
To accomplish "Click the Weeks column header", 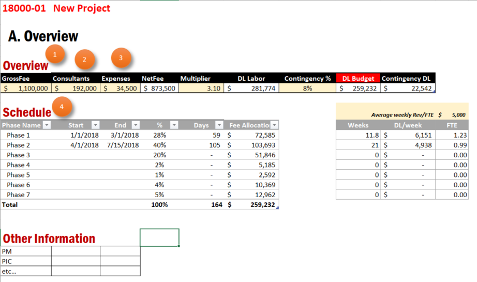I will [358, 125].
